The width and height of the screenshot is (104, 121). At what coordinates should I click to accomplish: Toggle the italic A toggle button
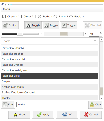coord(51,25)
